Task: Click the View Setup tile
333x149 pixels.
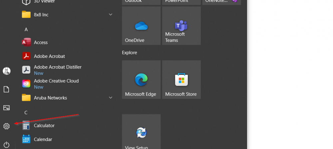Action: 141,132
